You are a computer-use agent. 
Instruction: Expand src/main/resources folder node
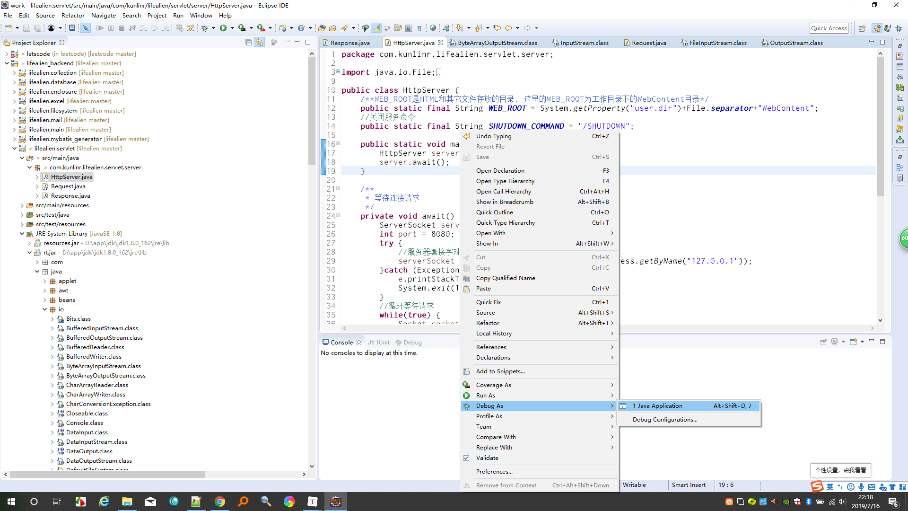pyautogui.click(x=22, y=205)
